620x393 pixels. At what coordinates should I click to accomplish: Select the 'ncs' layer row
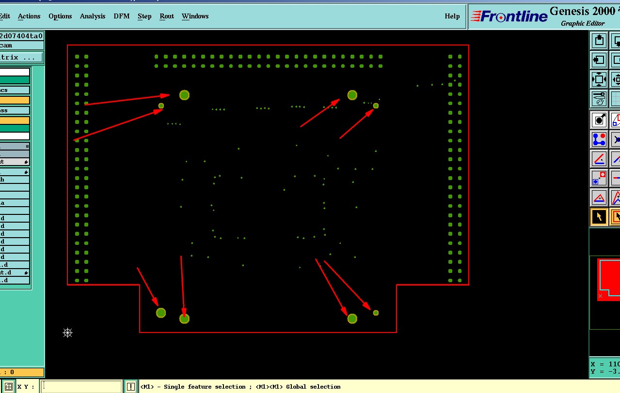tap(15, 90)
